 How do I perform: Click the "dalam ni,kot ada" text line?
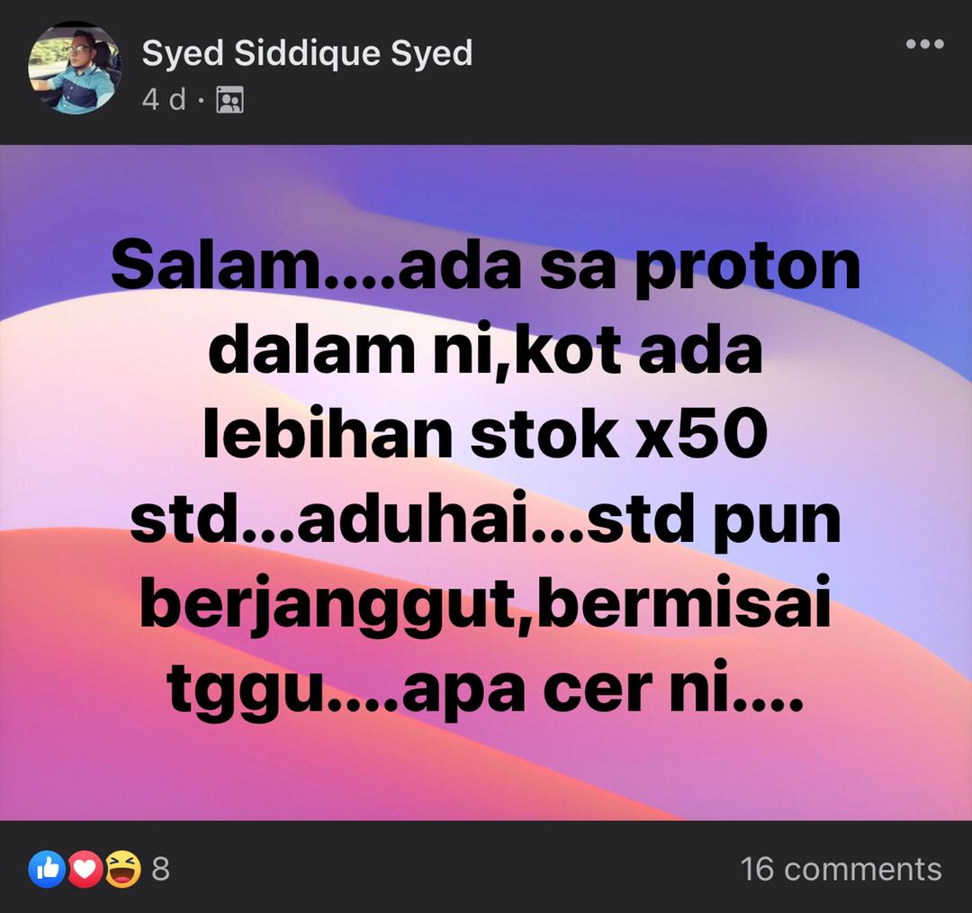coord(486,351)
